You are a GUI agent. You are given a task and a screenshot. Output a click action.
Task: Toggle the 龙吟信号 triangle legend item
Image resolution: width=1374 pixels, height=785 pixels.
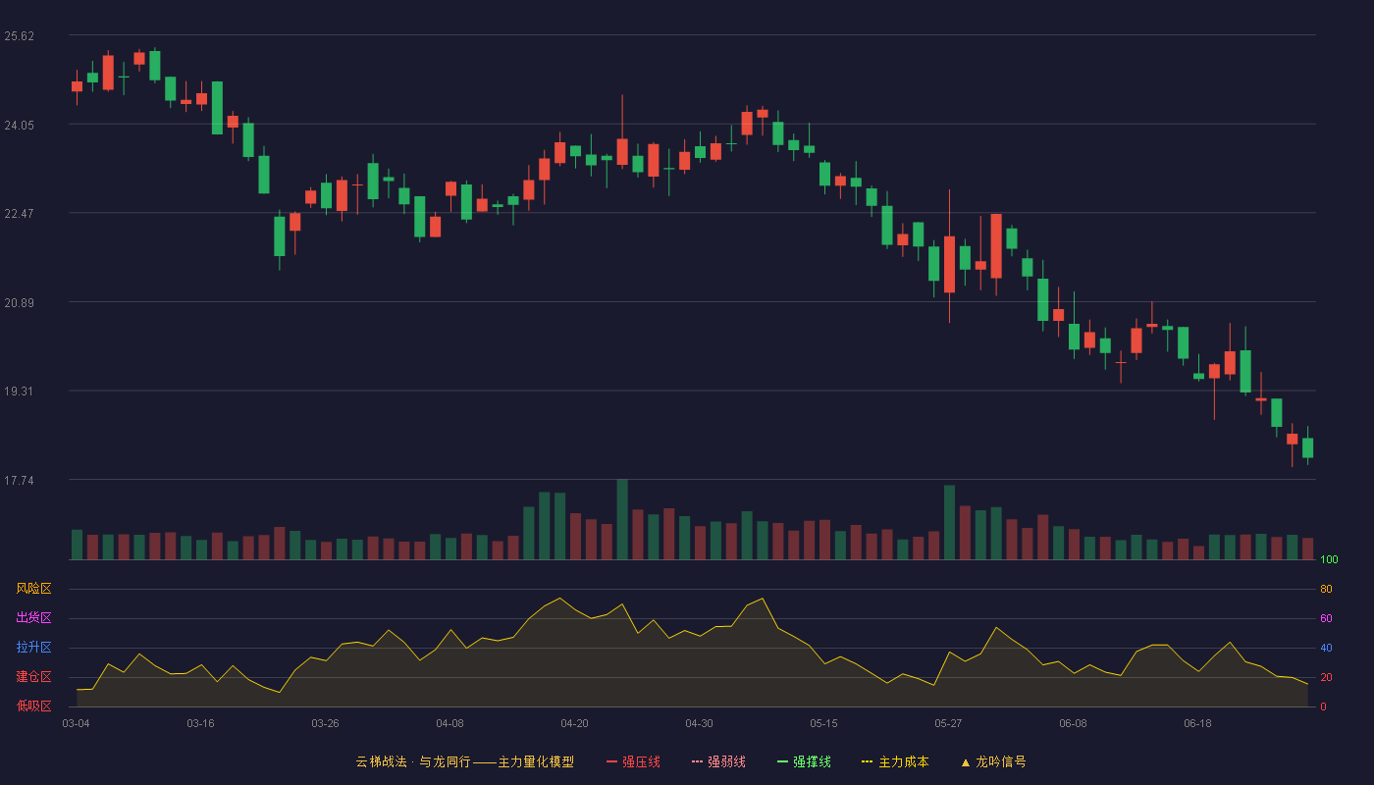[992, 761]
